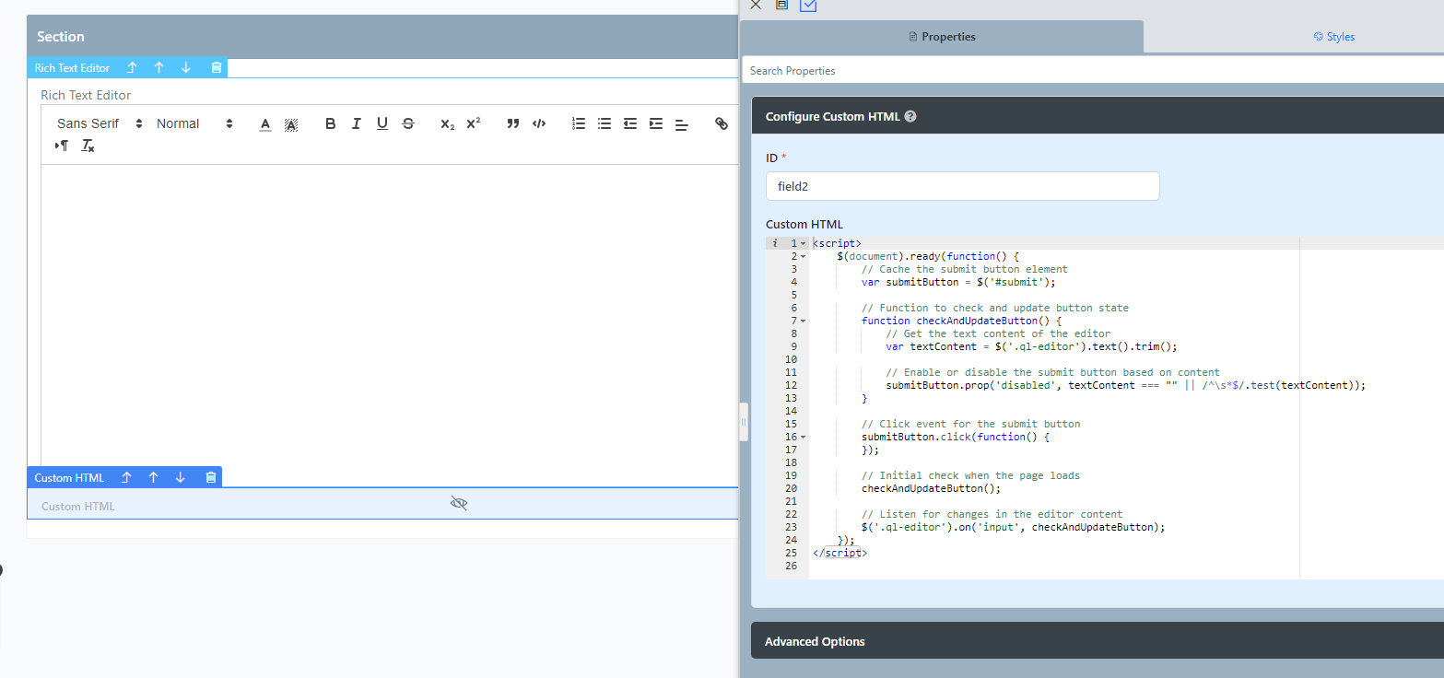1444x678 pixels.
Task: Switch to the Properties tab
Action: click(942, 37)
